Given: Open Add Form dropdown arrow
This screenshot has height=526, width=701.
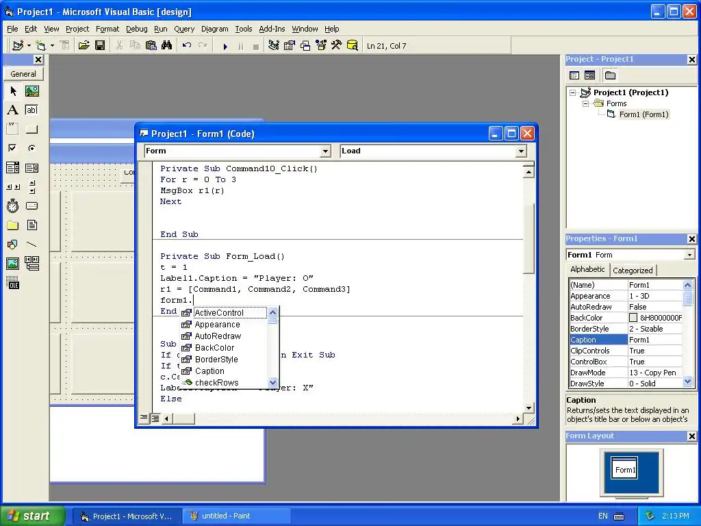Looking at the screenshot, I should [x=52, y=45].
